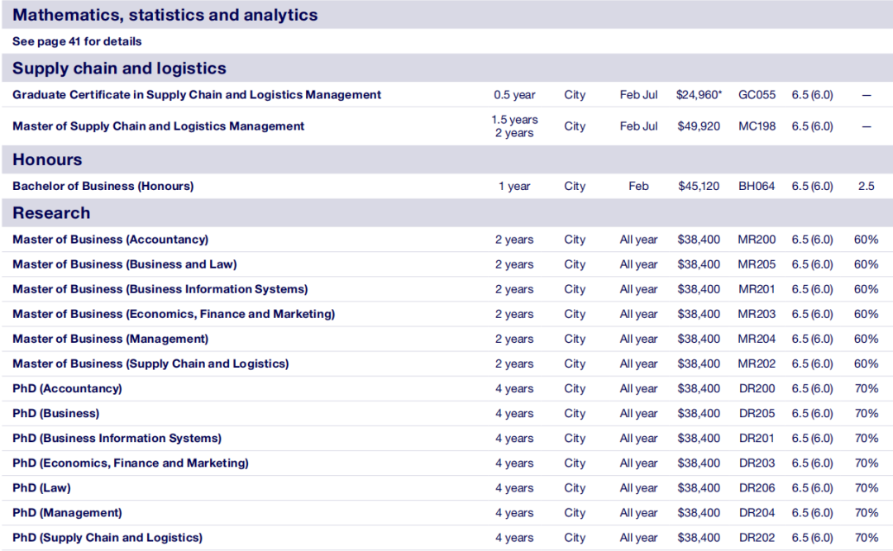The width and height of the screenshot is (893, 551).
Task: Click the 2.5 value in the Honours row
Action: [x=867, y=186]
